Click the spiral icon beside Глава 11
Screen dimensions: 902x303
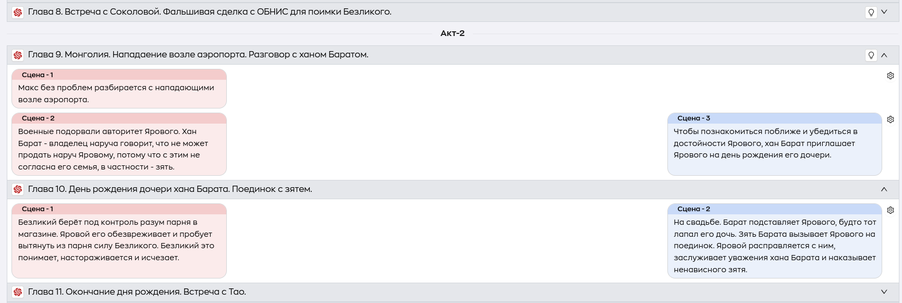click(18, 292)
